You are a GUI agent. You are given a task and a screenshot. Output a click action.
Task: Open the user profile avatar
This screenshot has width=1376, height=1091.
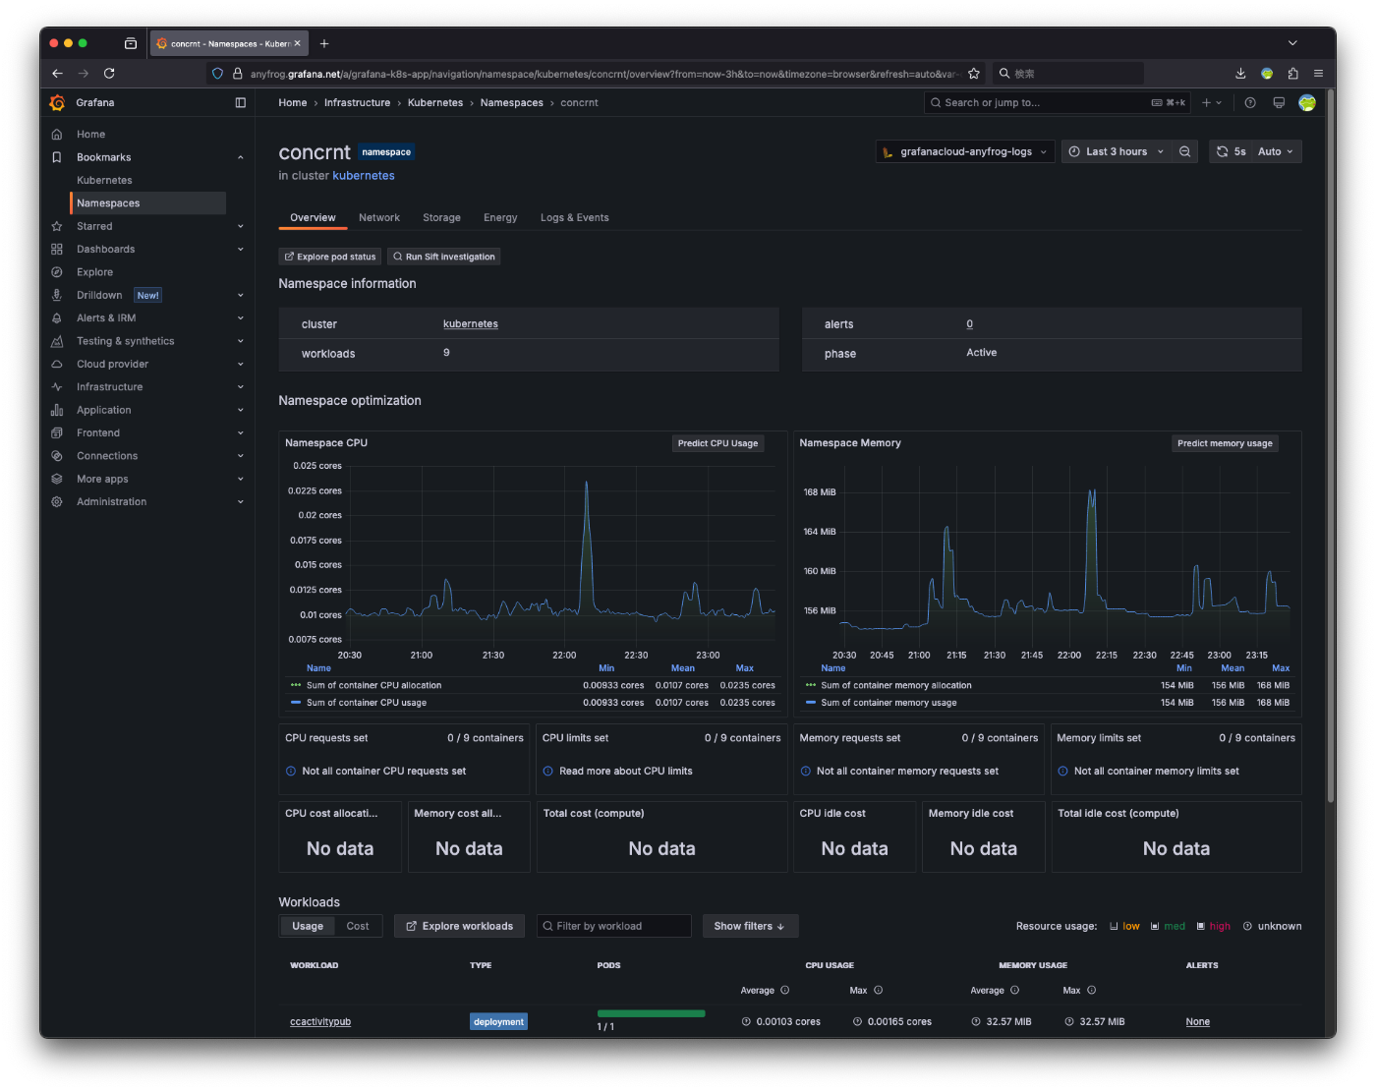tap(1307, 102)
